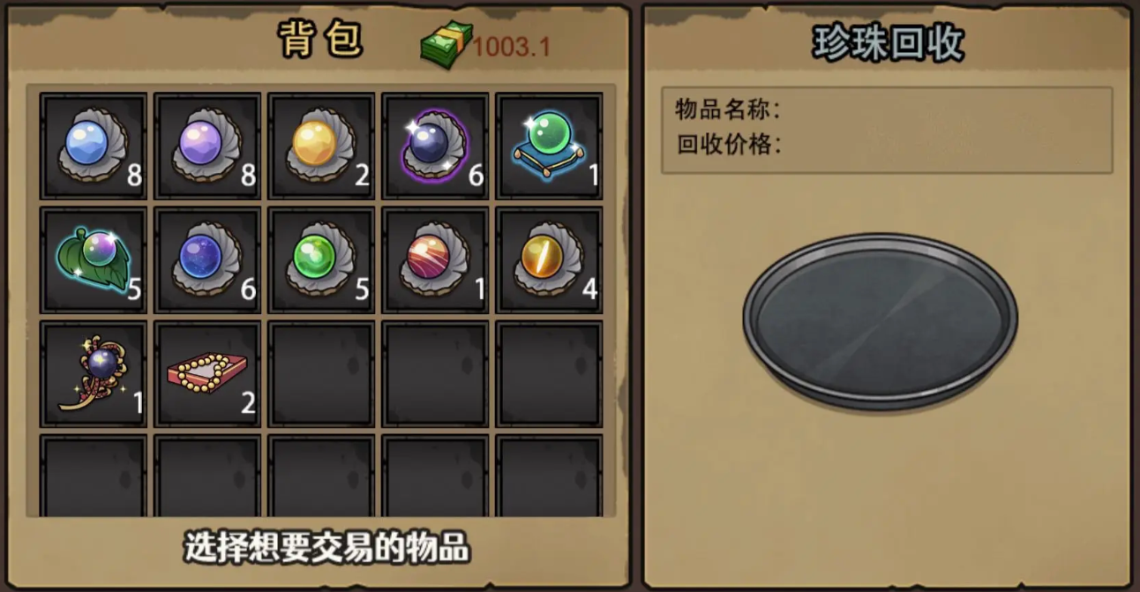Select the starry galaxy blue pearl
1140x592 pixels.
[207, 260]
